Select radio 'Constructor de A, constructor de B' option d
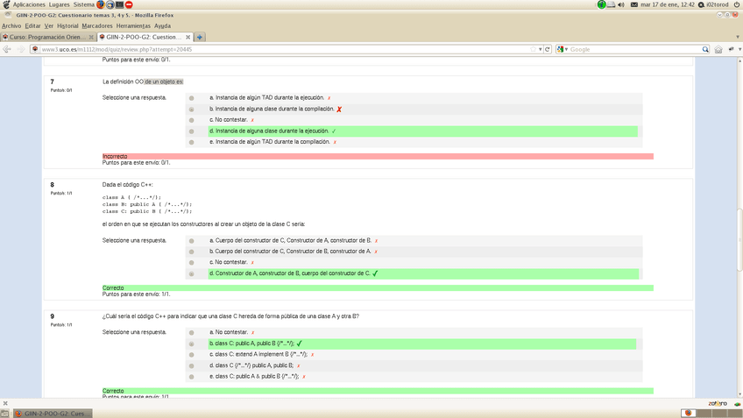 (x=192, y=273)
